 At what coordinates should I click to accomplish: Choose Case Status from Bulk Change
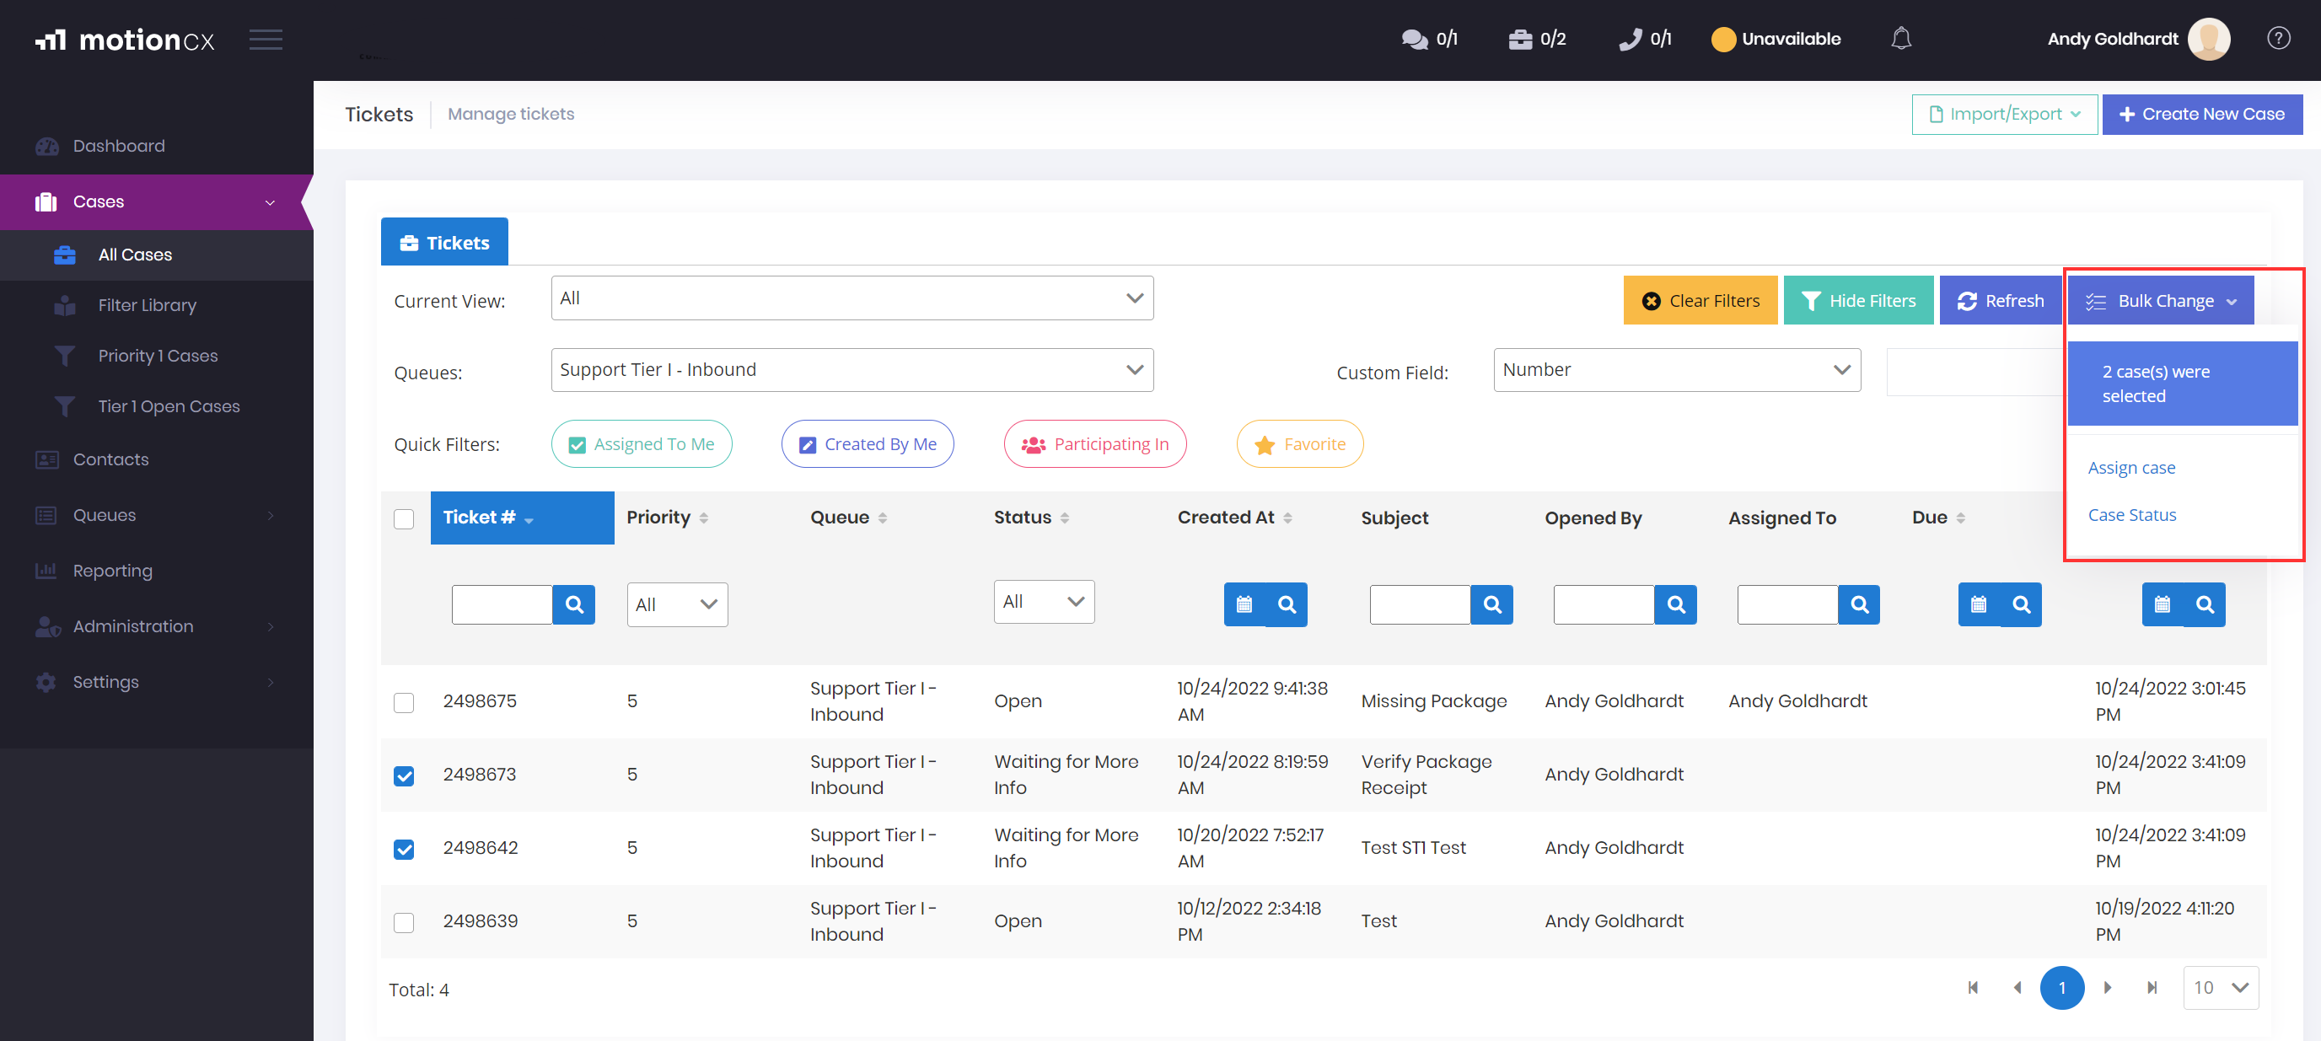[2132, 515]
